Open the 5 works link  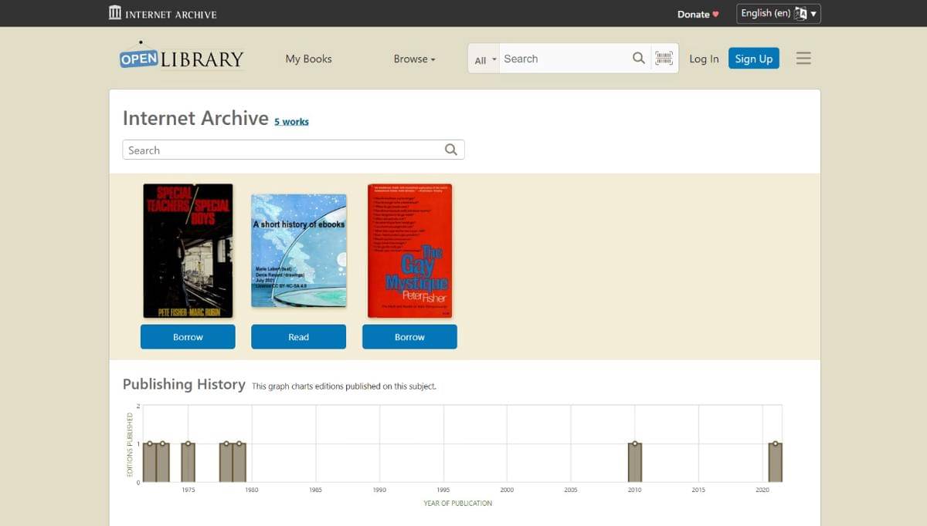(291, 122)
